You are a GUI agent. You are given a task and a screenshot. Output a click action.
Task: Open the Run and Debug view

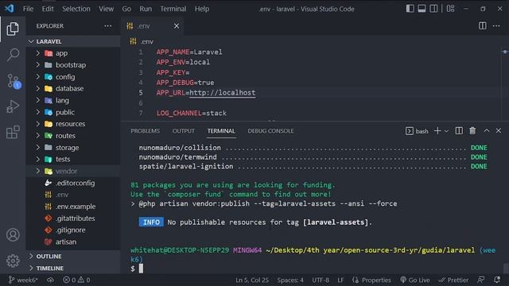click(x=13, y=106)
